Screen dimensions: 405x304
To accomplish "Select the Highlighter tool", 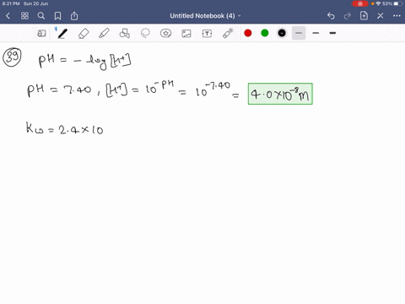I will tap(104, 34).
